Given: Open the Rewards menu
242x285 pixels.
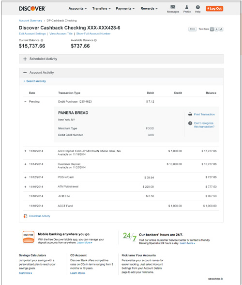Looking at the screenshot, I should pos(149,9).
